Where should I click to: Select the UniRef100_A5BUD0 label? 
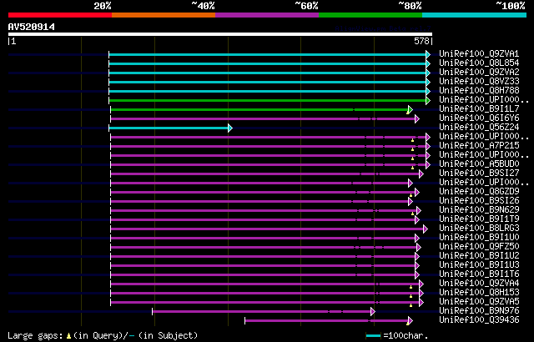[479, 164]
